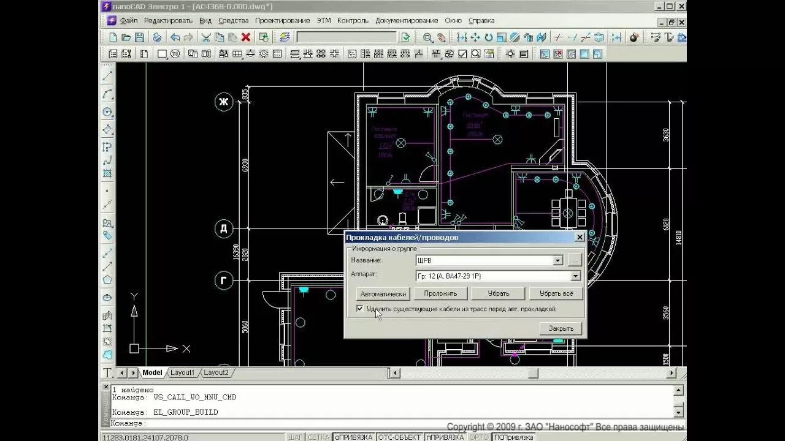Click the Закрыть button in dialog

coord(561,328)
